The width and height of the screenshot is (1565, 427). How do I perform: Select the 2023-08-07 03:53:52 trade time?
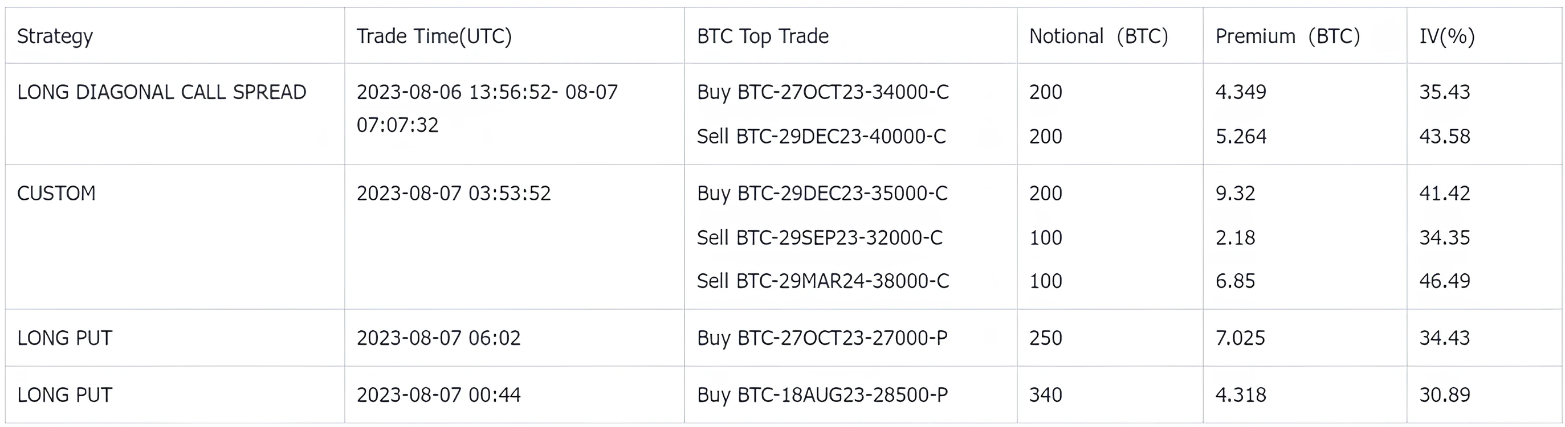point(453,194)
